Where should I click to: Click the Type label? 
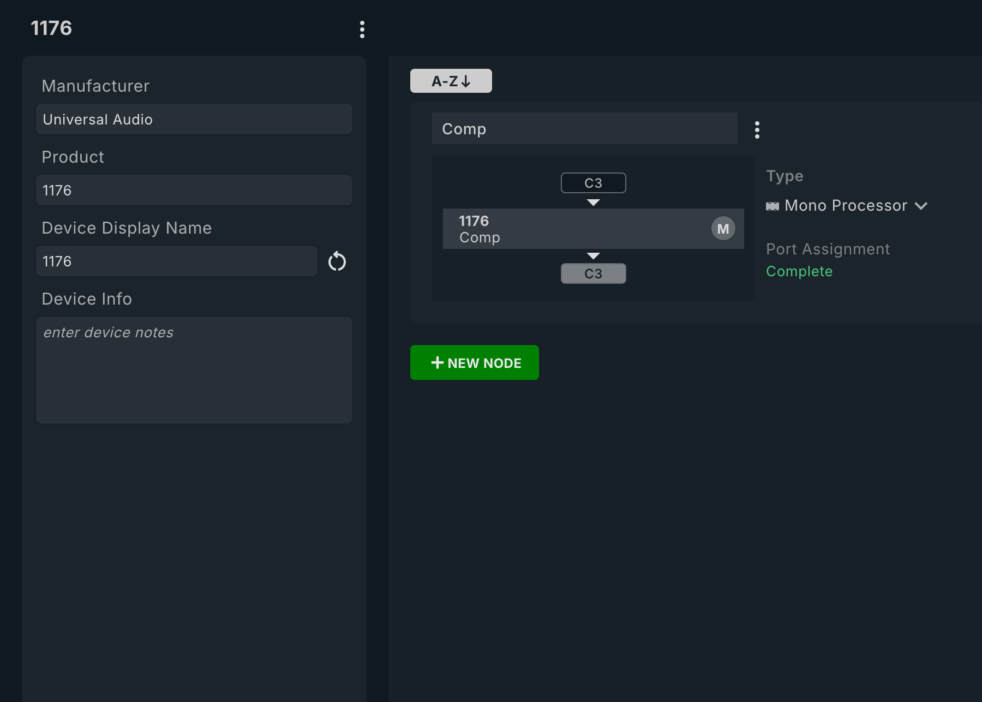(x=785, y=176)
